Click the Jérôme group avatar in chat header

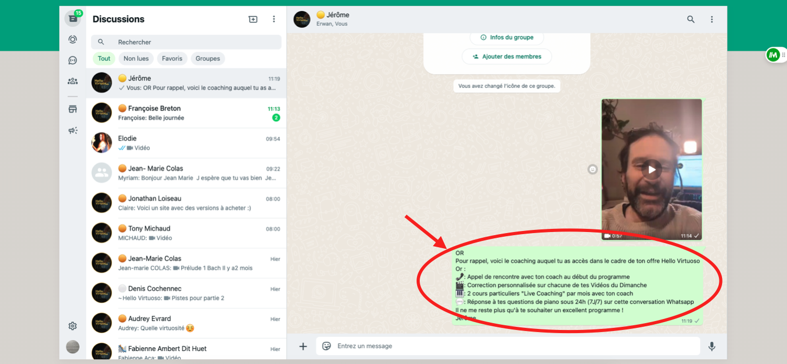pyautogui.click(x=302, y=19)
